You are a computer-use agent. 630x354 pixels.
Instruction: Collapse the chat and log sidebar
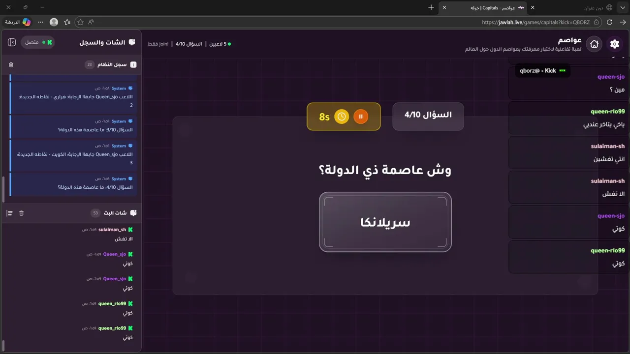click(x=12, y=42)
